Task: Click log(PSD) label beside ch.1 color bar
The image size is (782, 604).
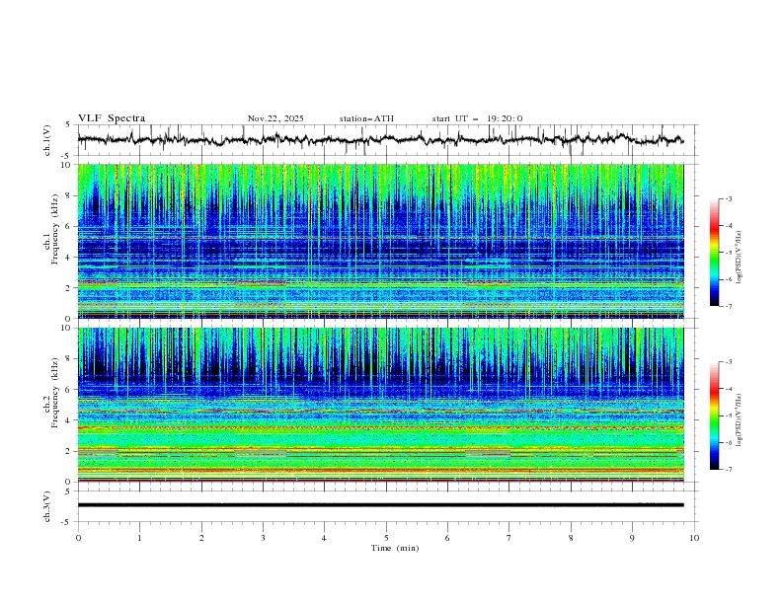Action: pyautogui.click(x=740, y=258)
